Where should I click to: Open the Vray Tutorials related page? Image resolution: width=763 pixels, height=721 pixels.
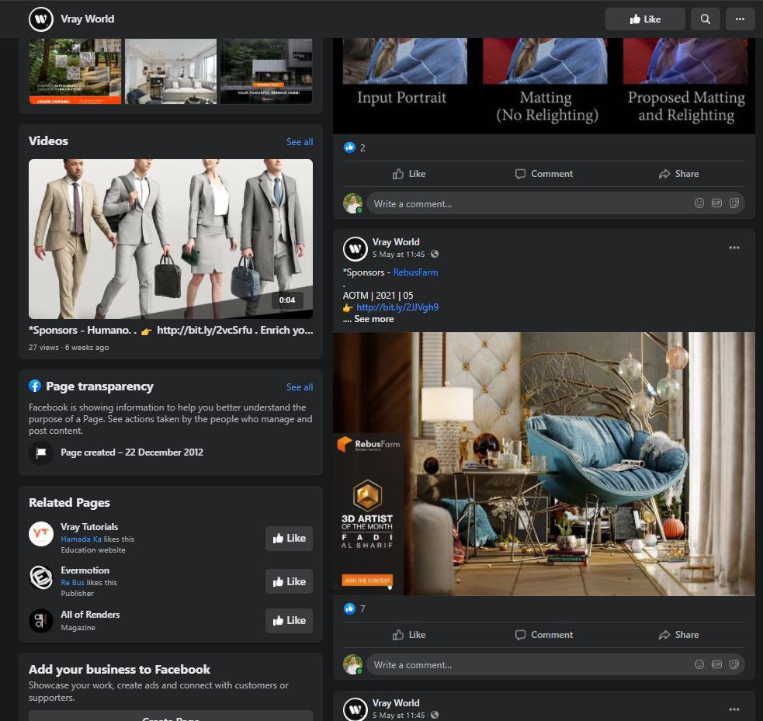(x=89, y=527)
